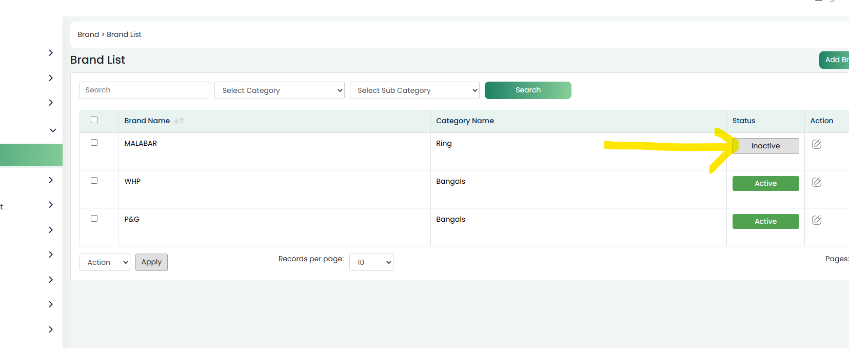Viewport: 849px width, 348px height.
Task: Edit the MALABAR brand via pencil icon
Action: 817,144
